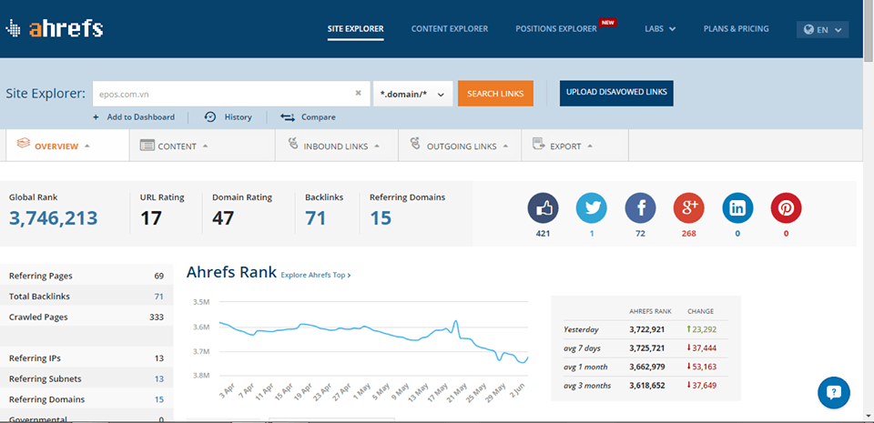Click the LinkedIn icon
874x423 pixels.
click(x=737, y=208)
